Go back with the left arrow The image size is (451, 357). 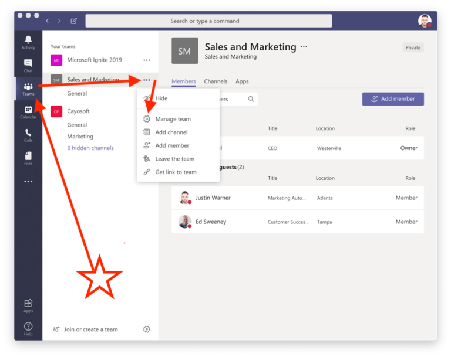tap(47, 21)
